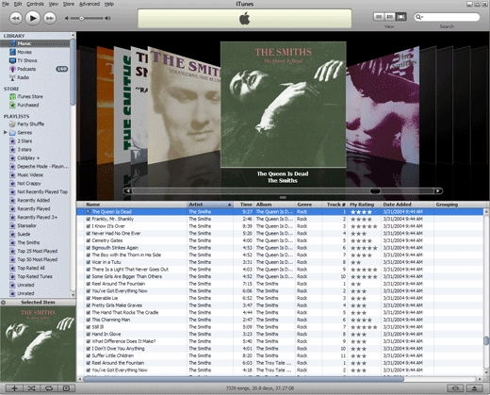The width and height of the screenshot is (490, 395).
Task: Open the Advanced menu
Action: (90, 4)
